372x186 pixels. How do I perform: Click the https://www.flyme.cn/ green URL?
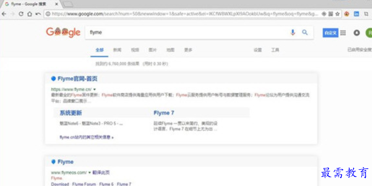point(71,89)
